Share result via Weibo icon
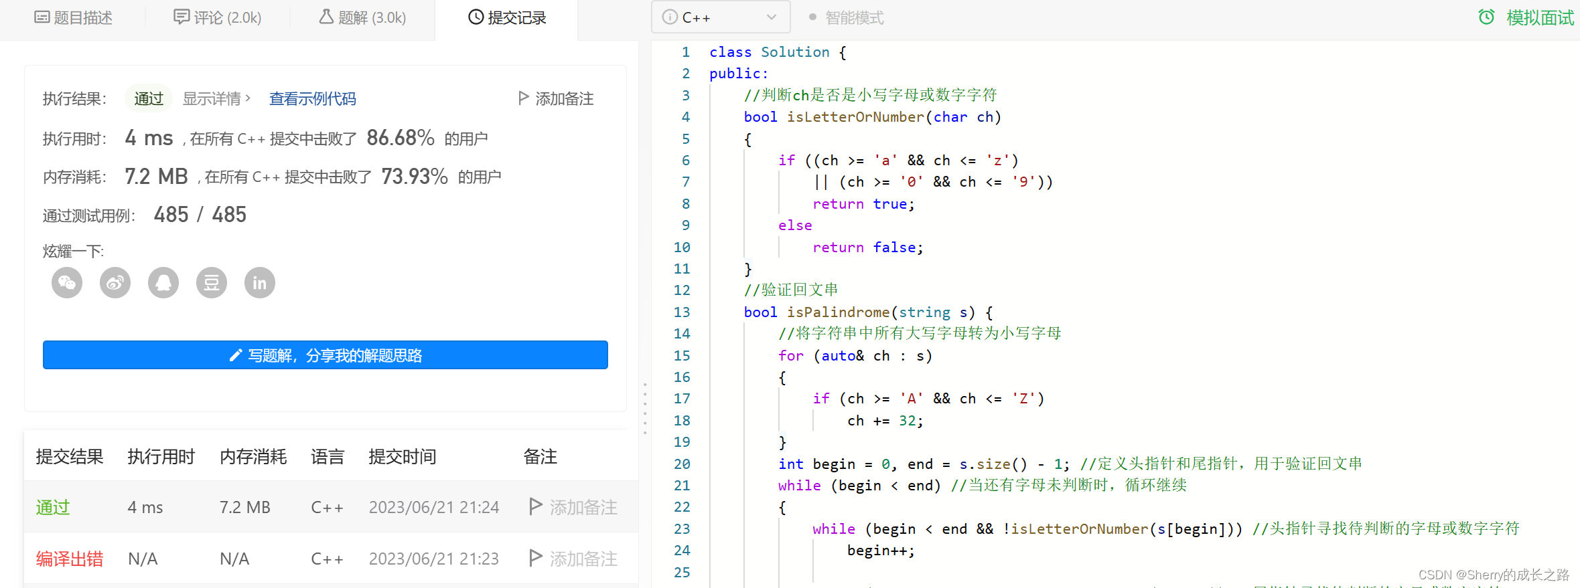The height and width of the screenshot is (588, 1580). [115, 283]
